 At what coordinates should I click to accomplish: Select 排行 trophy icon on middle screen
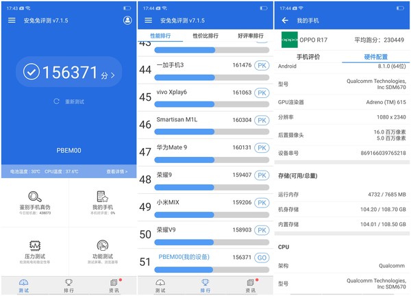(206, 282)
